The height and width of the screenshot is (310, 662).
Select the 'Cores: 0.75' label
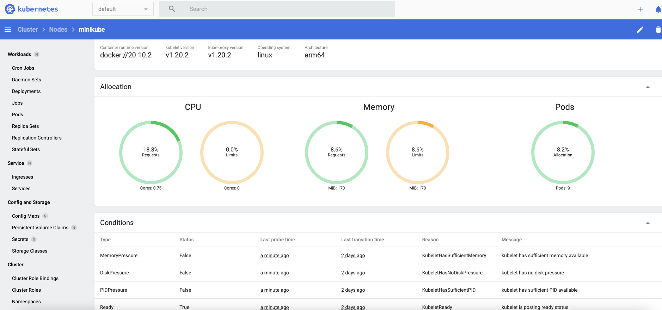[151, 188]
